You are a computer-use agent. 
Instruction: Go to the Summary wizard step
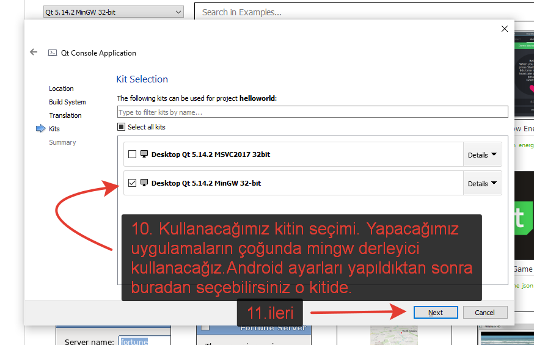point(62,142)
